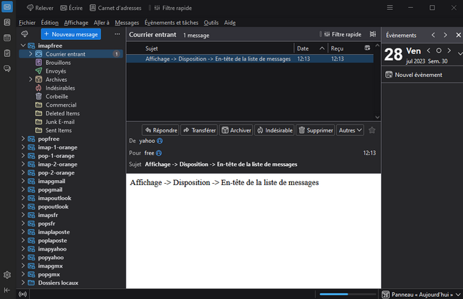Expand Courrier entrant subfolders

coord(31,54)
